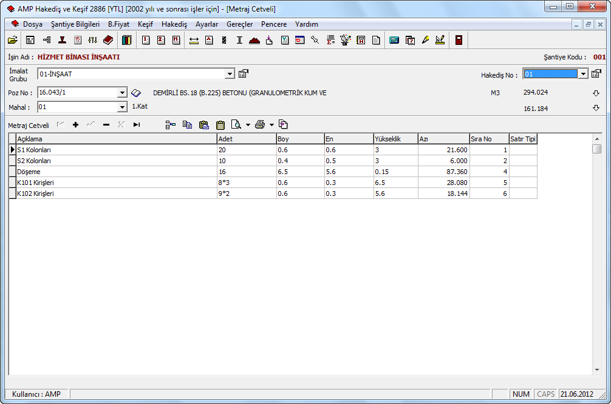This screenshot has height=404, width=611.
Task: Click the printer icon in Metraj toolbar
Action: pos(260,125)
